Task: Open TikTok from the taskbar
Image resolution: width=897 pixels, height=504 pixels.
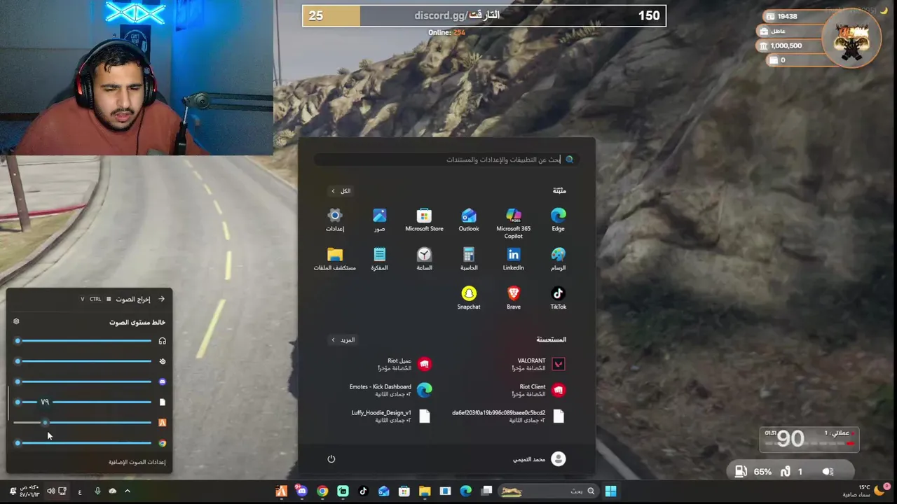Action: pyautogui.click(x=363, y=491)
